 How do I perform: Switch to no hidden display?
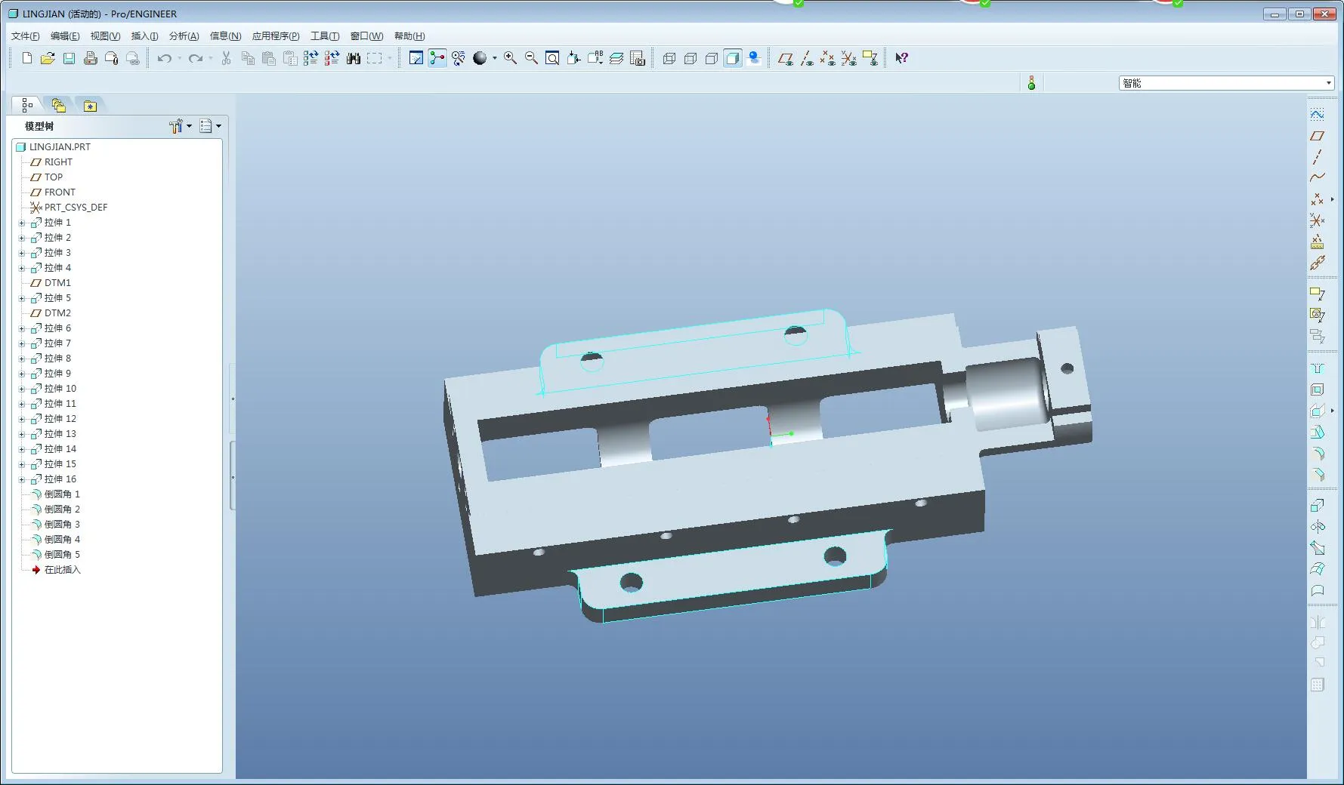[x=711, y=58]
